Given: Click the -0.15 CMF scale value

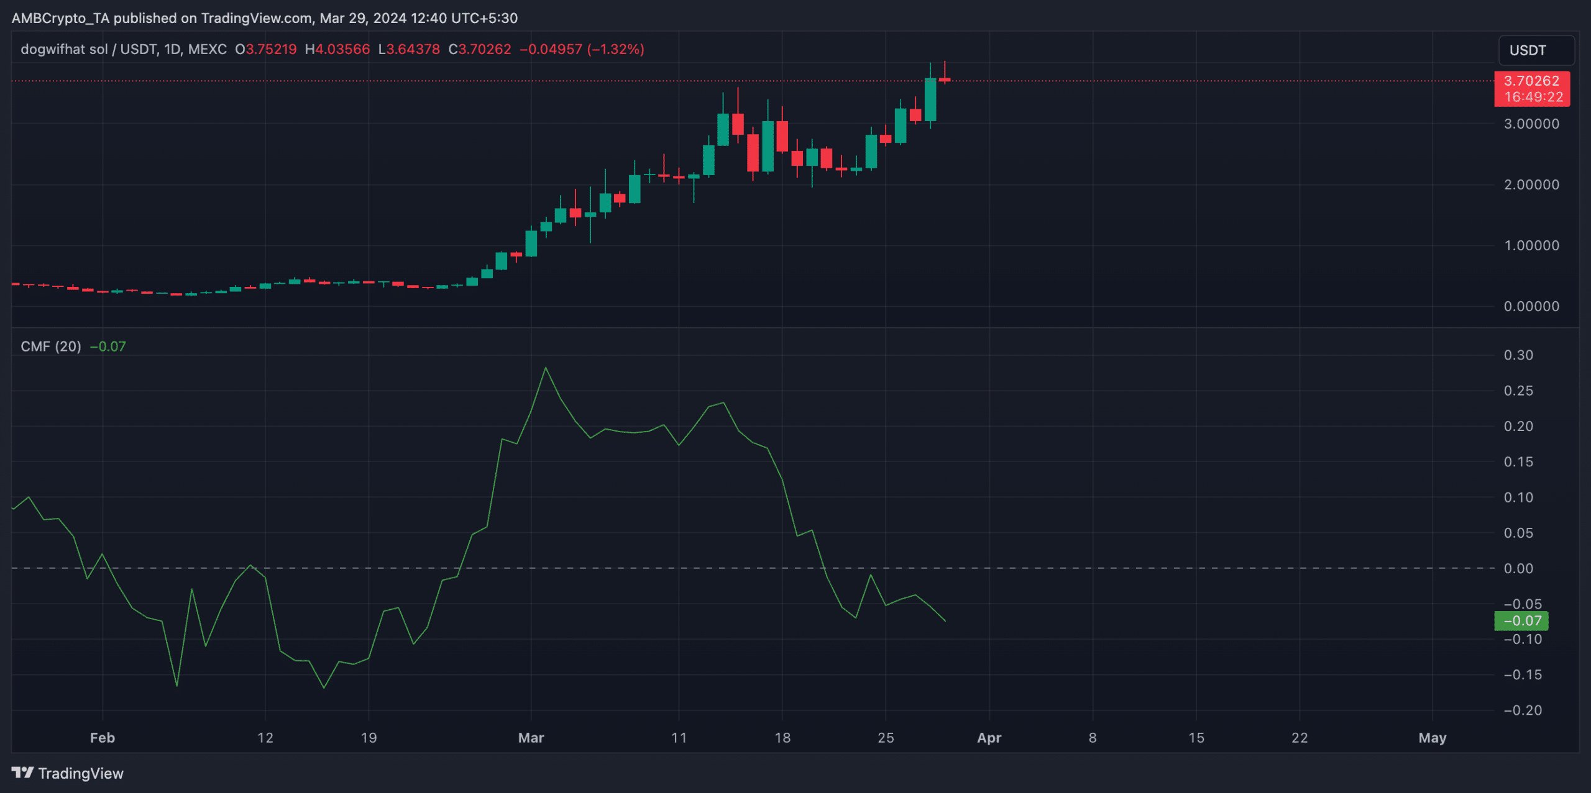Looking at the screenshot, I should [1523, 675].
